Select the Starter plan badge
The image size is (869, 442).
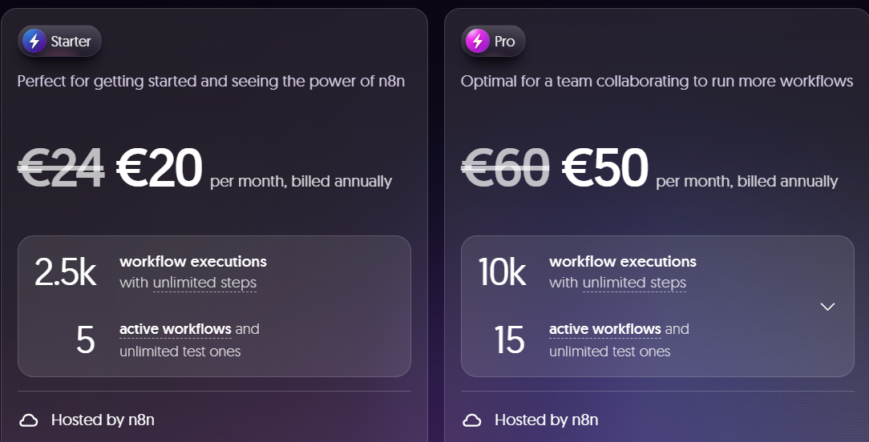point(60,41)
